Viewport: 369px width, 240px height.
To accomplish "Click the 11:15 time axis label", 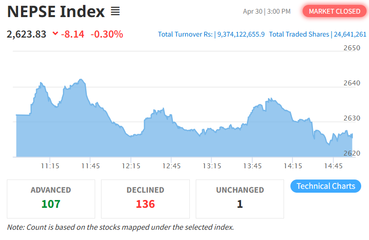I will (x=50, y=166).
